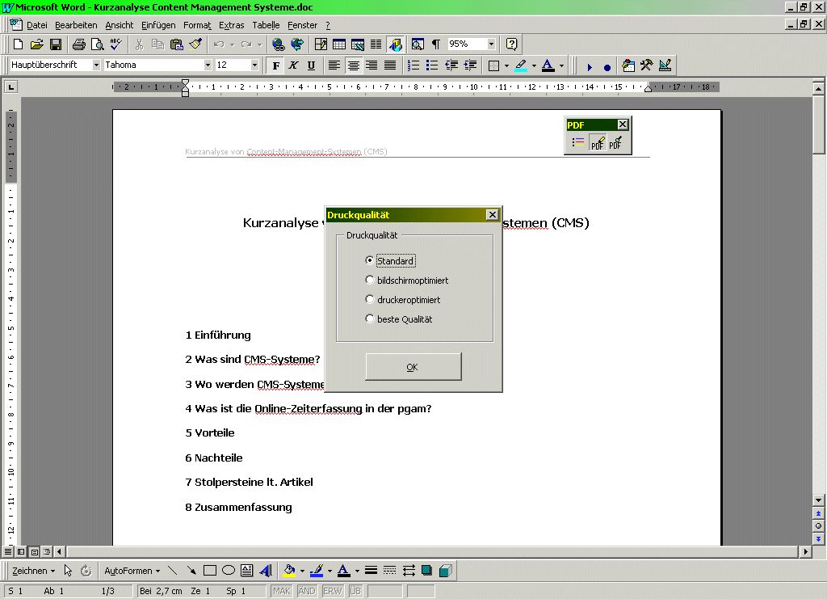Screen dimensions: 827x599
Task: Click the fill color paint bucket button
Action: coord(289,571)
